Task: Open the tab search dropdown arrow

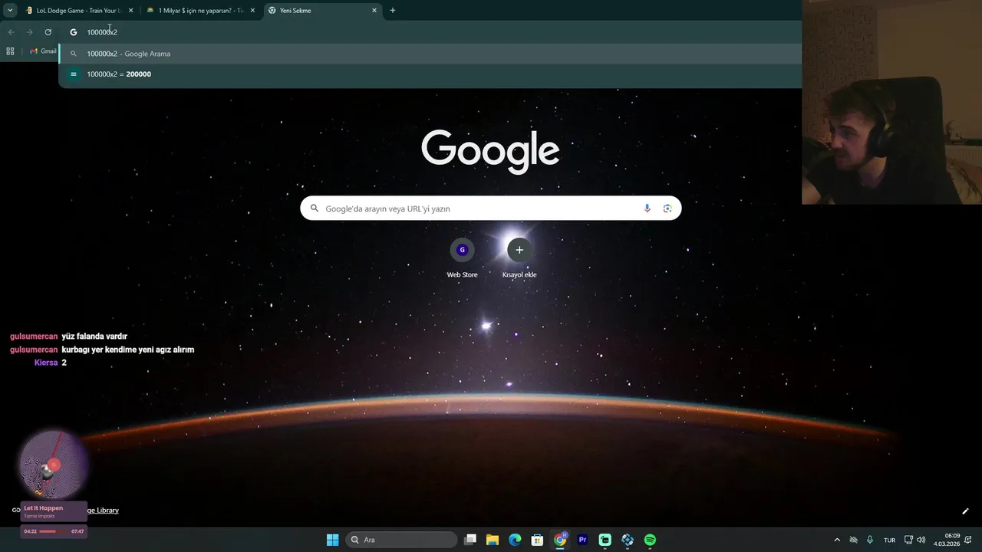Action: tap(10, 11)
